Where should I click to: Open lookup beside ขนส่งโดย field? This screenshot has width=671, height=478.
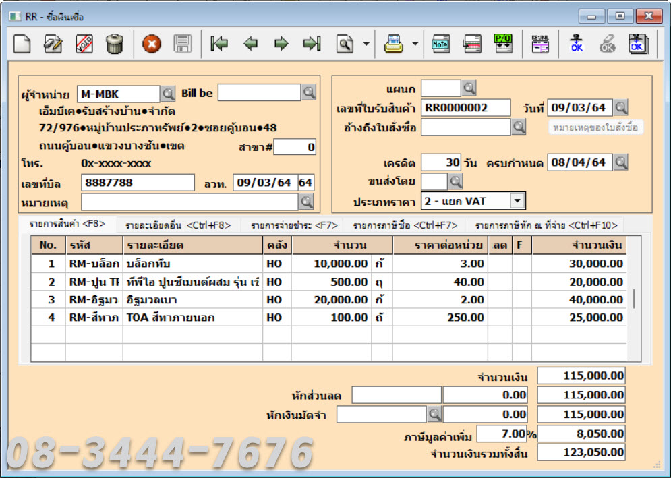coord(456,181)
